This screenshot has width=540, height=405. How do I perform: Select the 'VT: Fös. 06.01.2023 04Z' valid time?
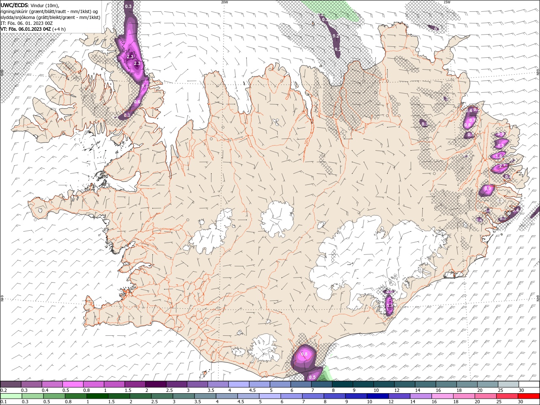click(26, 29)
